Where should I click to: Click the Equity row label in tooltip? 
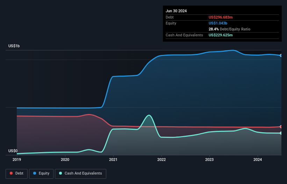tap(171, 23)
